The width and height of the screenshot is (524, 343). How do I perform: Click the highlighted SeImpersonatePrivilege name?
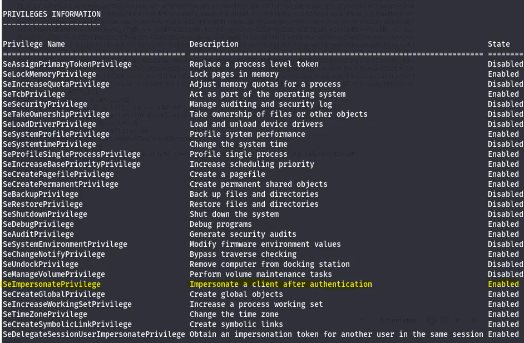click(x=52, y=284)
